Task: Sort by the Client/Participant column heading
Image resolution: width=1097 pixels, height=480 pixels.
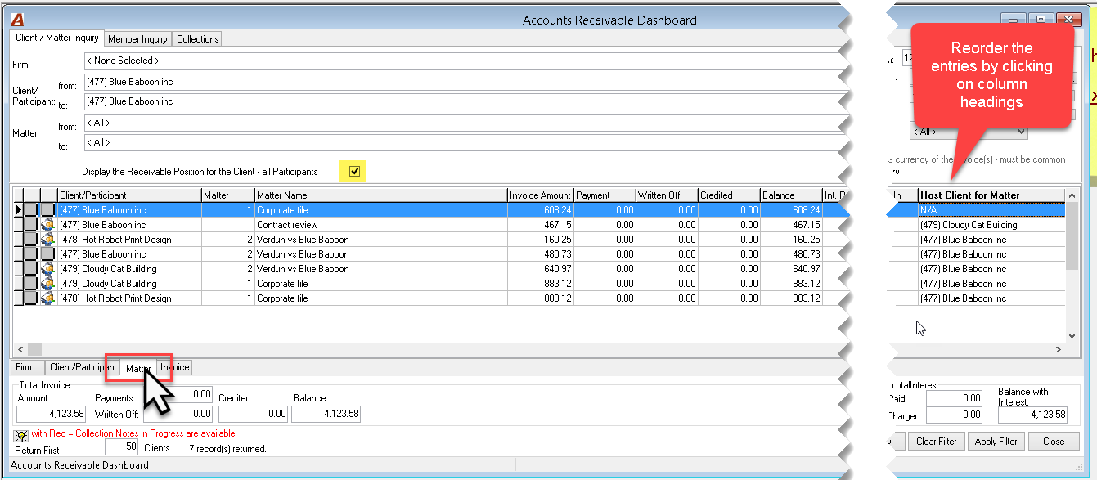Action: 129,195
